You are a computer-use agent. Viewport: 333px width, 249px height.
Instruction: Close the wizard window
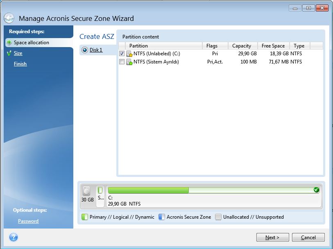pos(322,8)
